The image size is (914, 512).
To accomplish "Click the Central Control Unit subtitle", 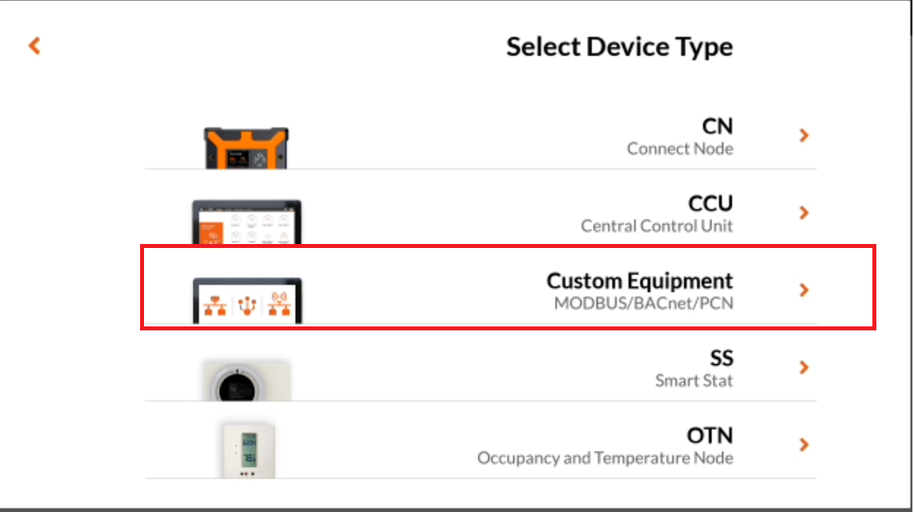I will coord(657,226).
